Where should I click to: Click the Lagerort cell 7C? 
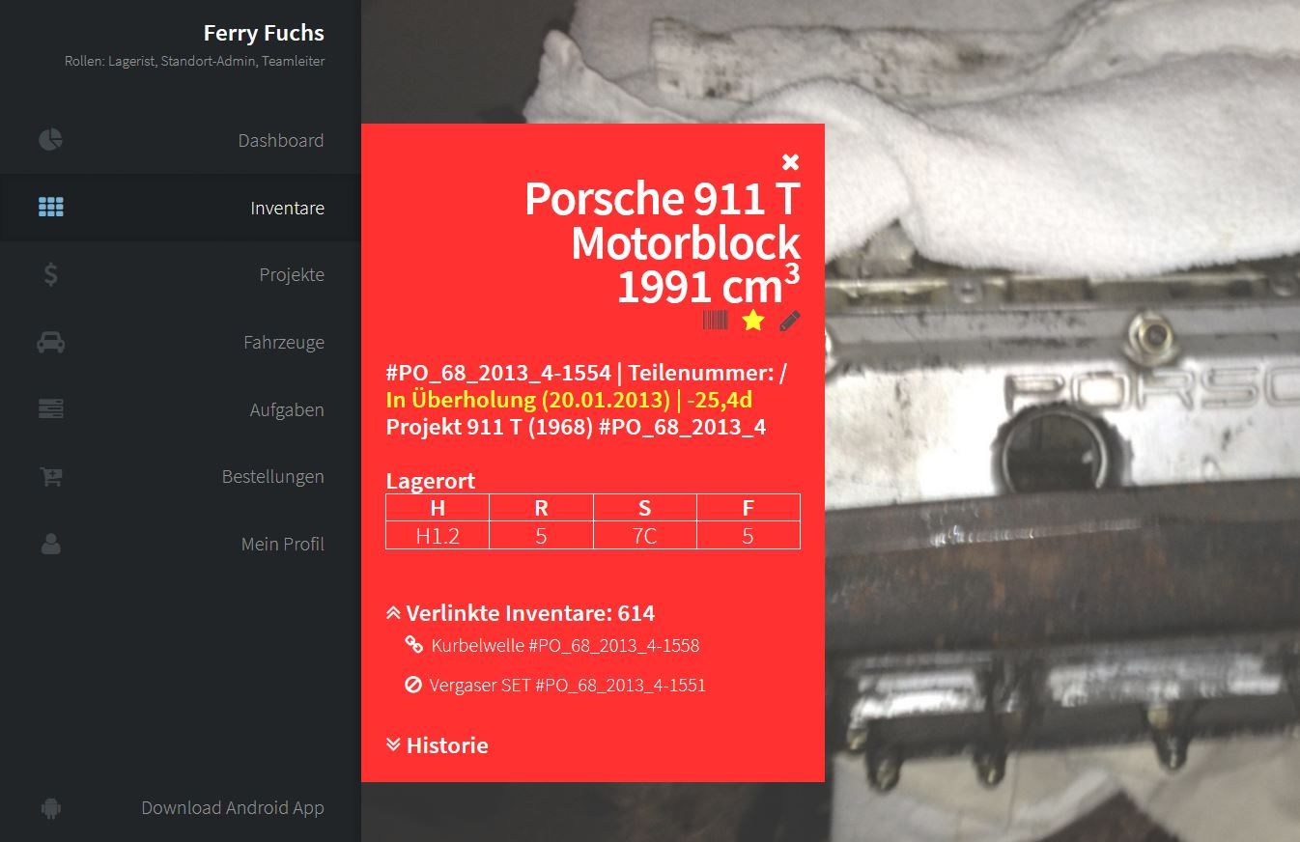(644, 536)
